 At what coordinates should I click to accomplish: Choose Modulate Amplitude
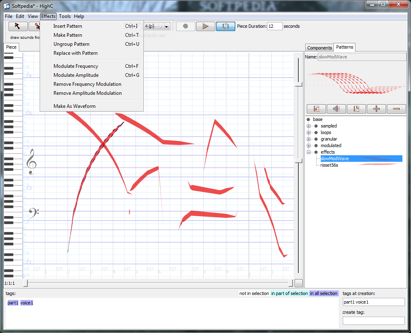[x=92, y=75]
